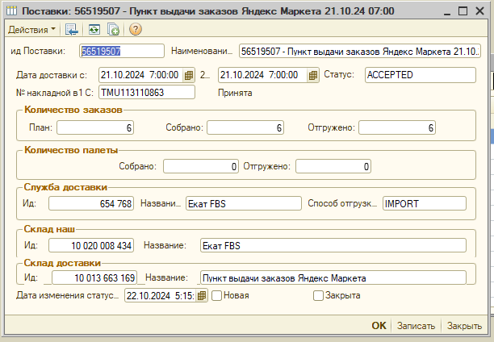Click the pallets Отгружено field
The height and width of the screenshot is (342, 494).
click(x=333, y=166)
